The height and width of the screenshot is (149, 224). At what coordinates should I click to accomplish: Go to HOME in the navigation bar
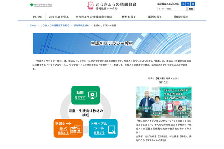coord(37,17)
